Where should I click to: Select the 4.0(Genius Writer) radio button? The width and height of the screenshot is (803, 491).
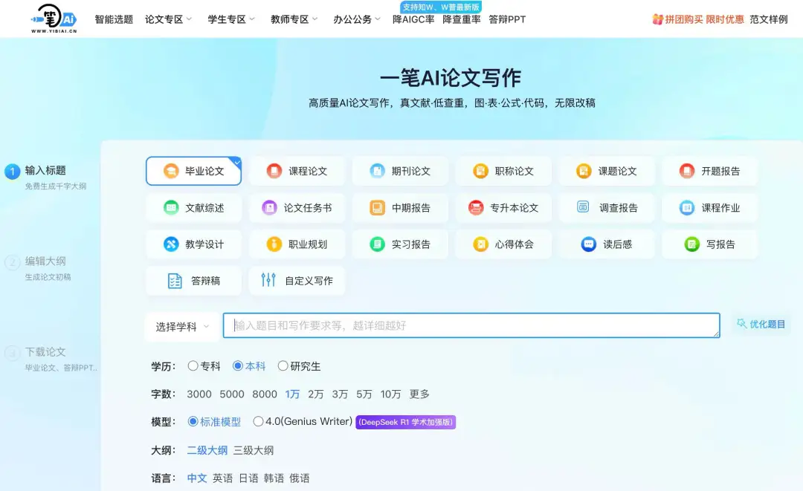258,421
